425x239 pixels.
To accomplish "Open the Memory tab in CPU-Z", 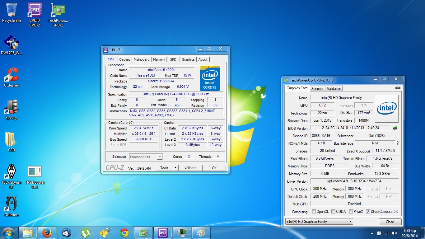I will (159, 59).
